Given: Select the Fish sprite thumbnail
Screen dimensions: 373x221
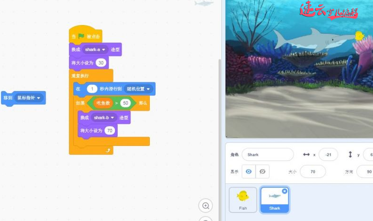Looking at the screenshot, I should tap(243, 199).
